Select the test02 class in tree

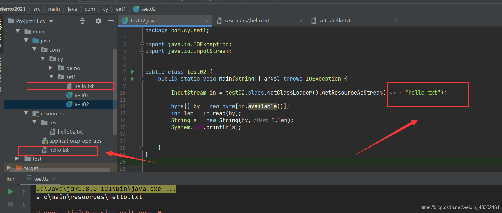(x=78, y=104)
